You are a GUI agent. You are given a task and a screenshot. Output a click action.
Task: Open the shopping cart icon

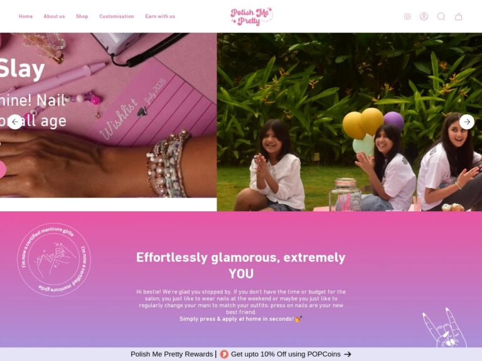pyautogui.click(x=458, y=16)
